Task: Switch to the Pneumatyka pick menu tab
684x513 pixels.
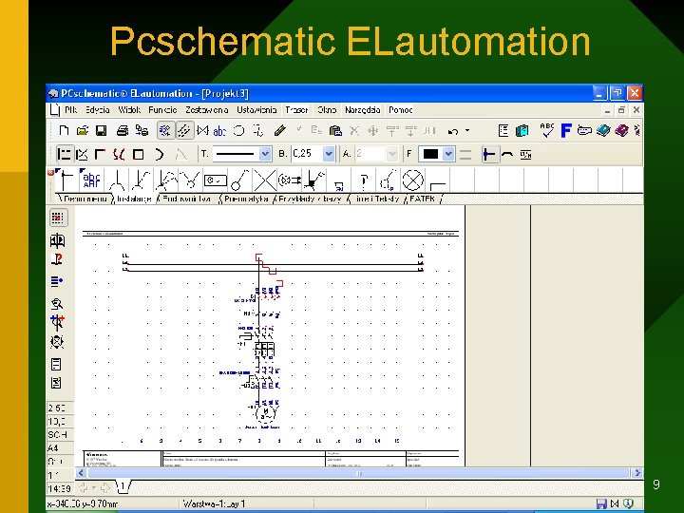Action: click(246, 199)
